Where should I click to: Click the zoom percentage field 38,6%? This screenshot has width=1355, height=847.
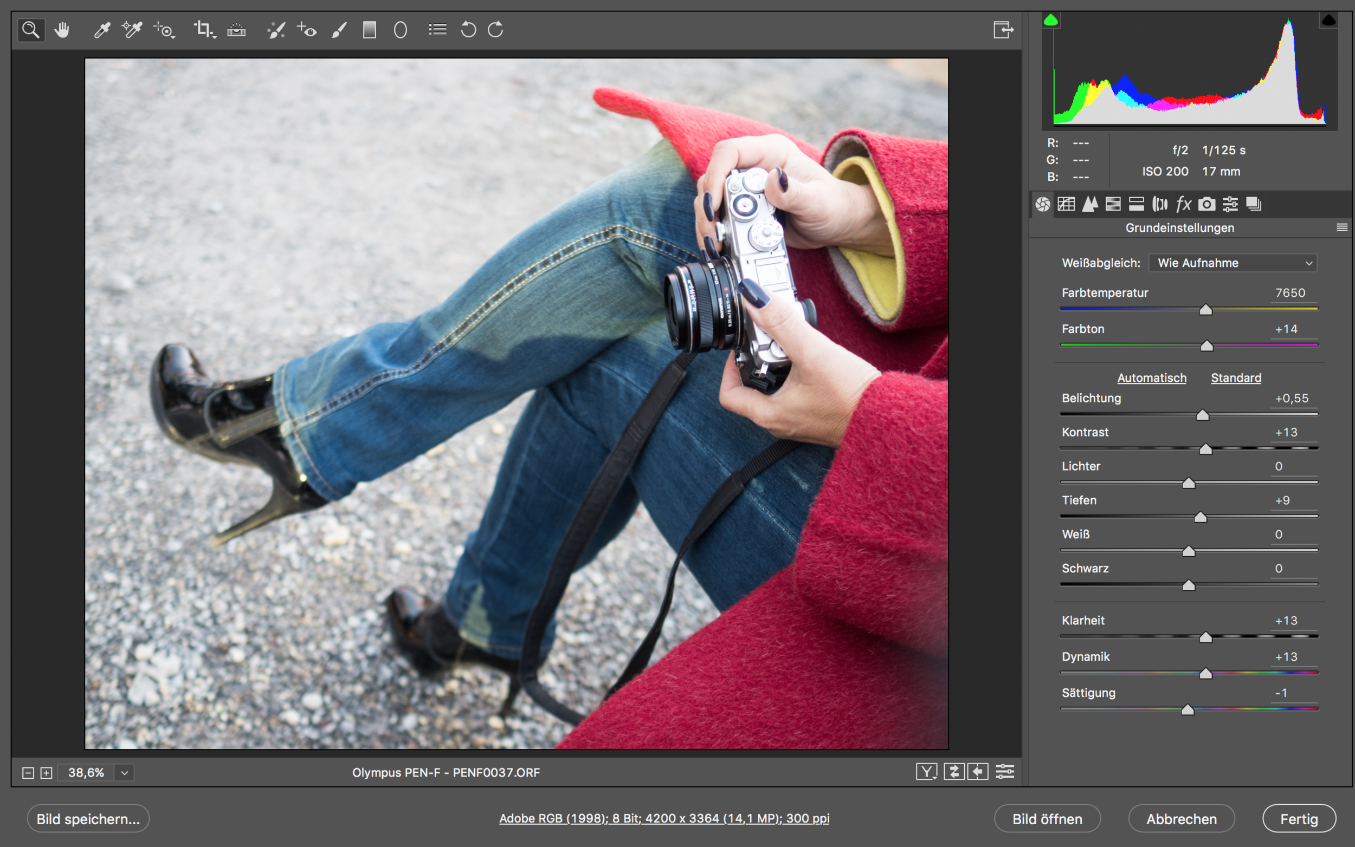click(x=86, y=772)
